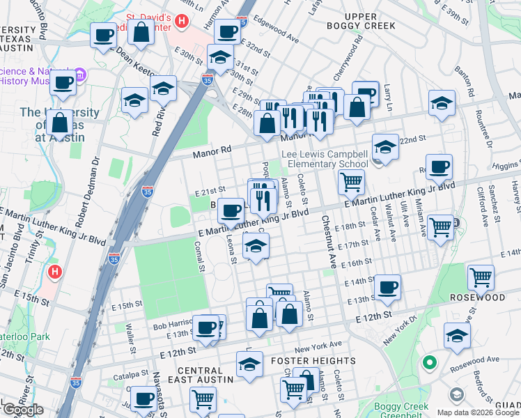Open the coffee marker by E 14th St
The image size is (521, 418).
[x=387, y=290]
